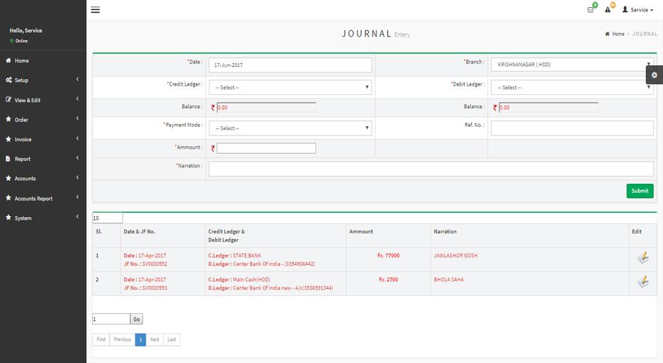Screen dimensions: 663x363
Task: Open the Service user account dropdown
Action: coord(638,10)
